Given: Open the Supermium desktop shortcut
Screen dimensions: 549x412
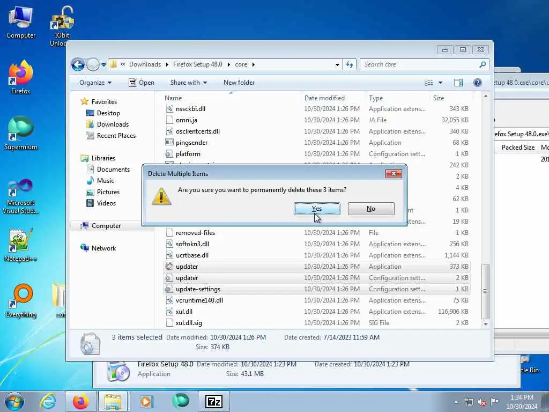Looking at the screenshot, I should click(21, 134).
